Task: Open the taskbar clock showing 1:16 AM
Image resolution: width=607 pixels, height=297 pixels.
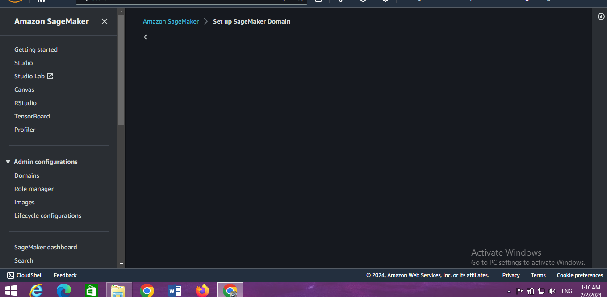Action: [590, 291]
